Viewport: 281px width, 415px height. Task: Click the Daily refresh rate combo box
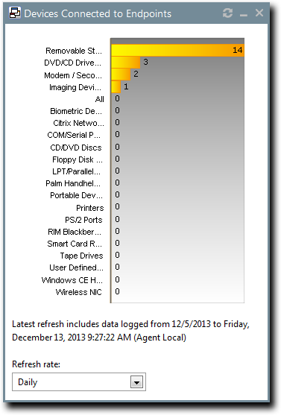pos(79,382)
